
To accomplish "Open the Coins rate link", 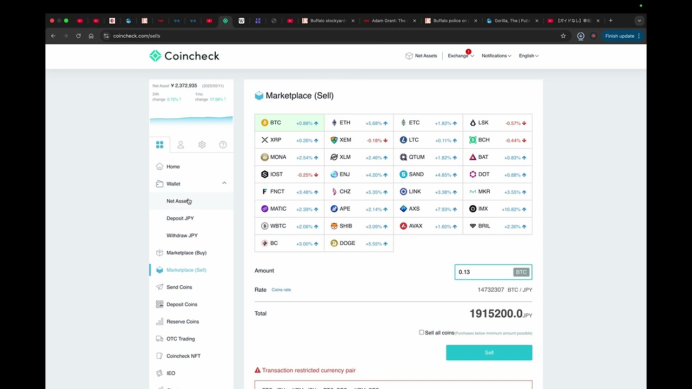I will coord(281,290).
